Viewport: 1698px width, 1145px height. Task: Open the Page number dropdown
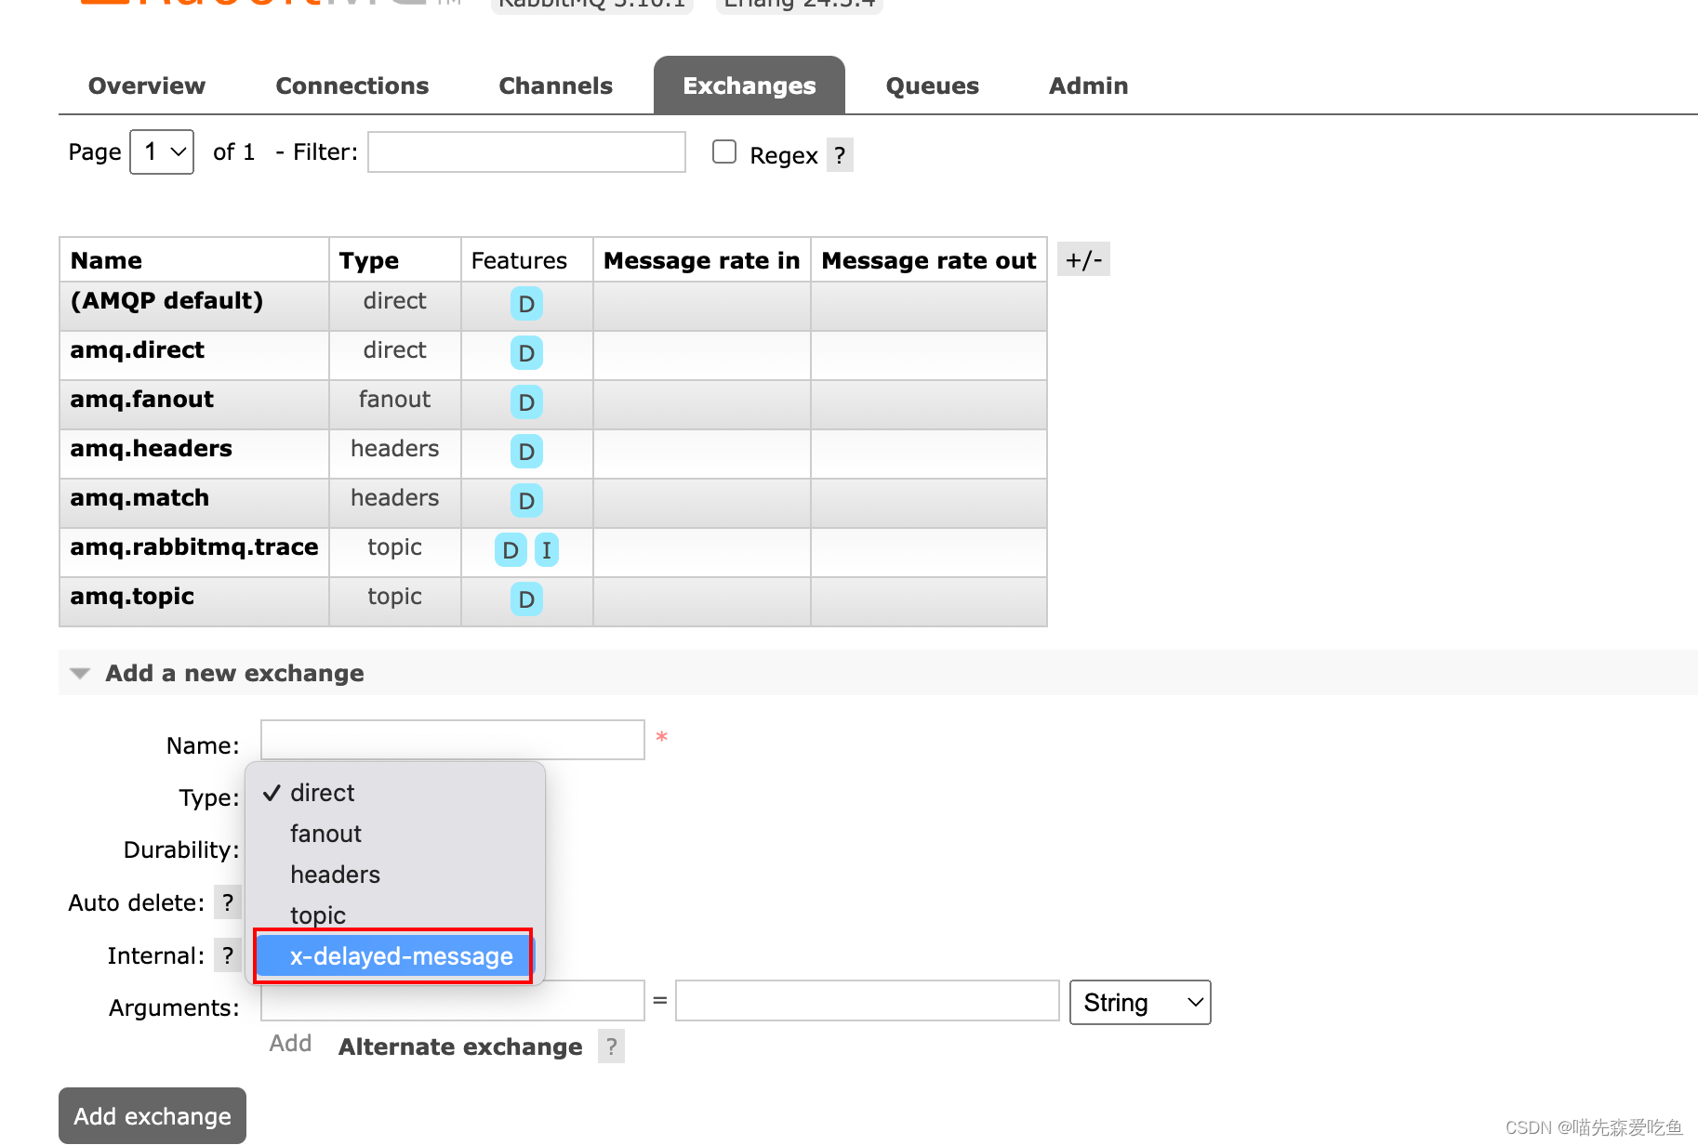pyautogui.click(x=161, y=151)
